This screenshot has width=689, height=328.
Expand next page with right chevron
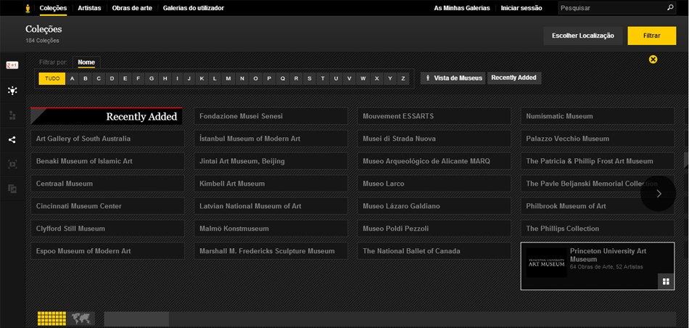tap(659, 194)
